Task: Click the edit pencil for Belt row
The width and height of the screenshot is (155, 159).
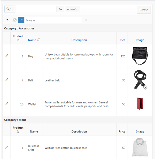Action: [x=6, y=80]
